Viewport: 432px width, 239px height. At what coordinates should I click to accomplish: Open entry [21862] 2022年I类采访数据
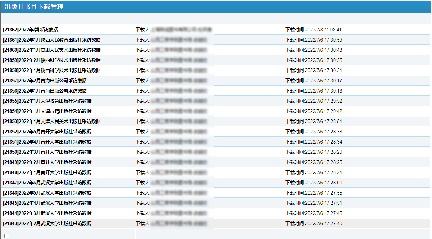point(30,30)
